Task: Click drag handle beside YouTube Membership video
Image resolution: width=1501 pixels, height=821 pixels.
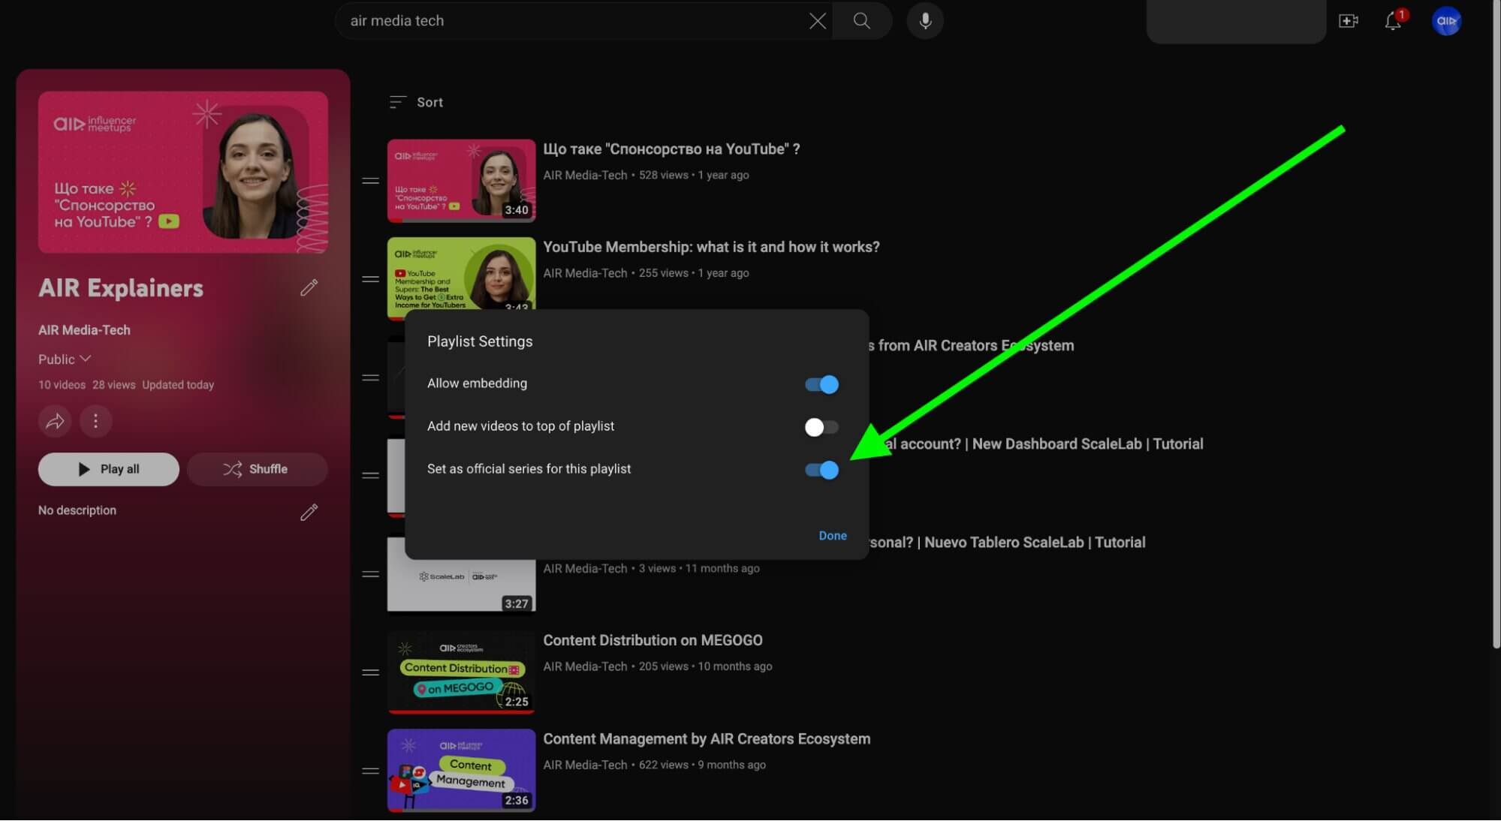Action: pos(370,279)
